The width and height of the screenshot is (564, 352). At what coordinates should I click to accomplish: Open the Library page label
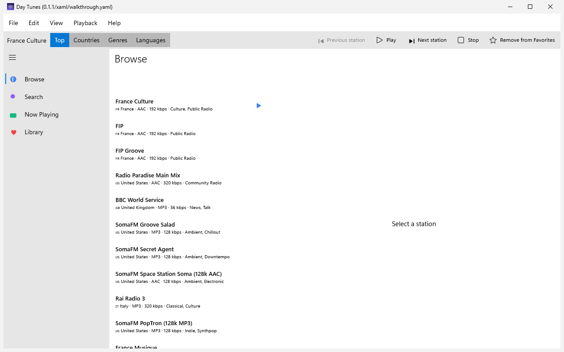pyautogui.click(x=34, y=132)
